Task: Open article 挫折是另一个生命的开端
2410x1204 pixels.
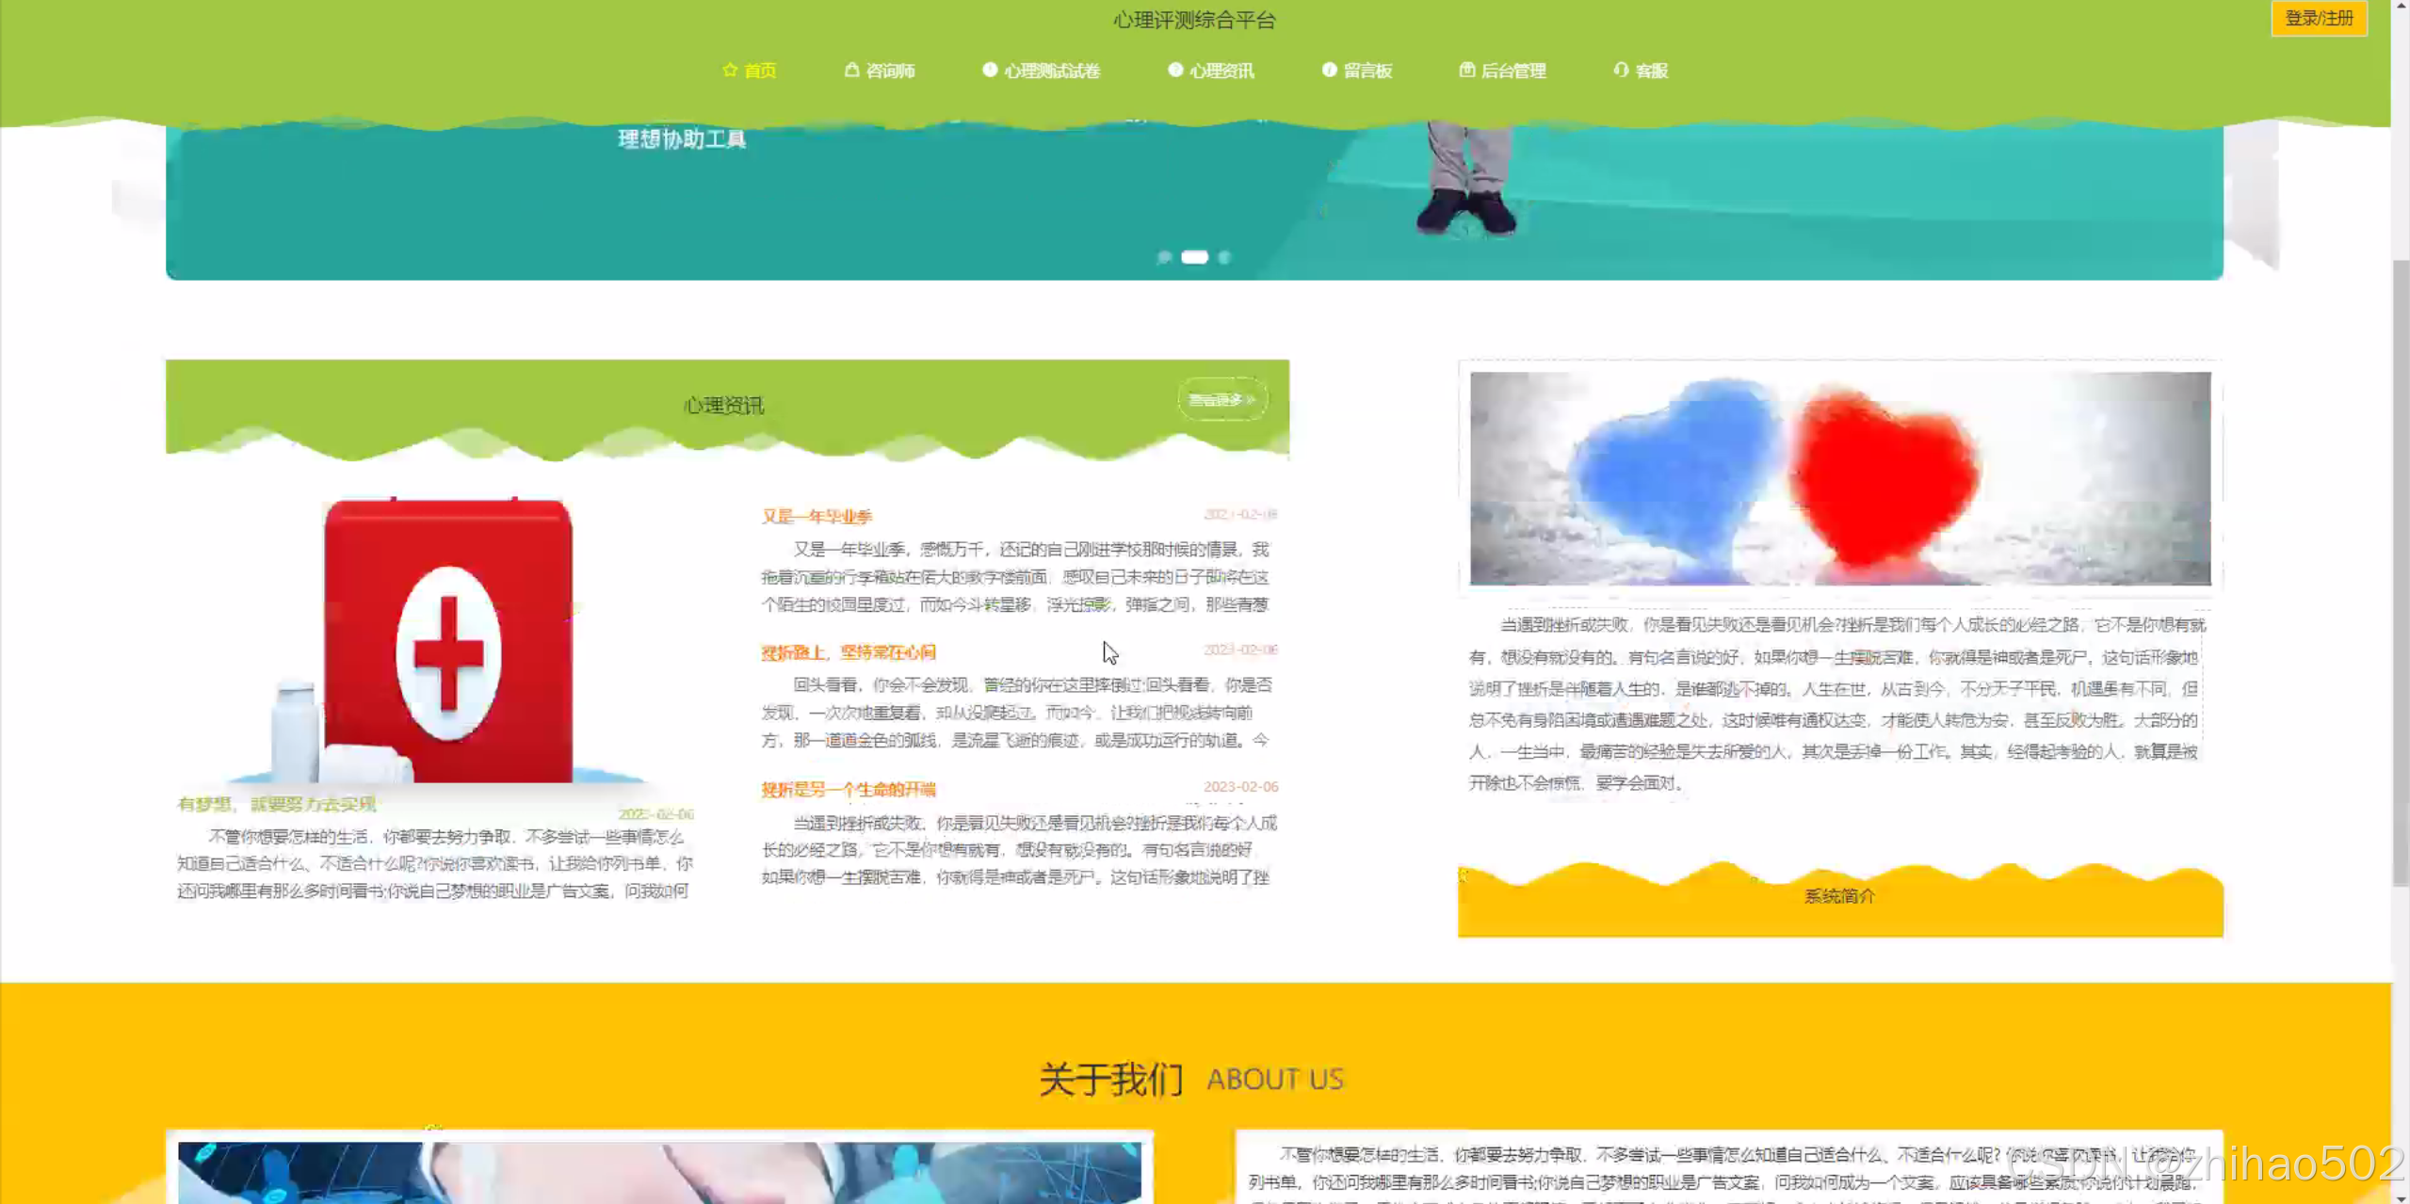Action: pyautogui.click(x=848, y=790)
